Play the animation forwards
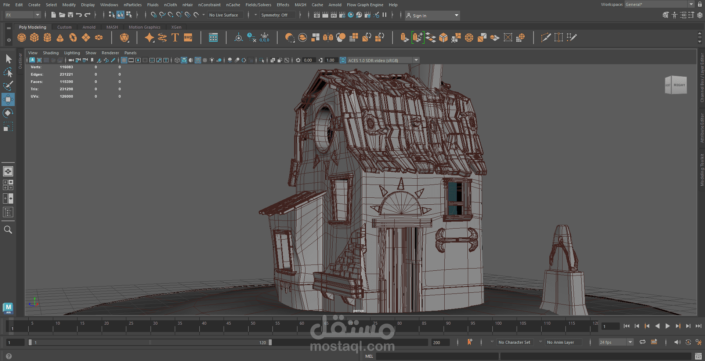705x361 pixels. click(668, 326)
